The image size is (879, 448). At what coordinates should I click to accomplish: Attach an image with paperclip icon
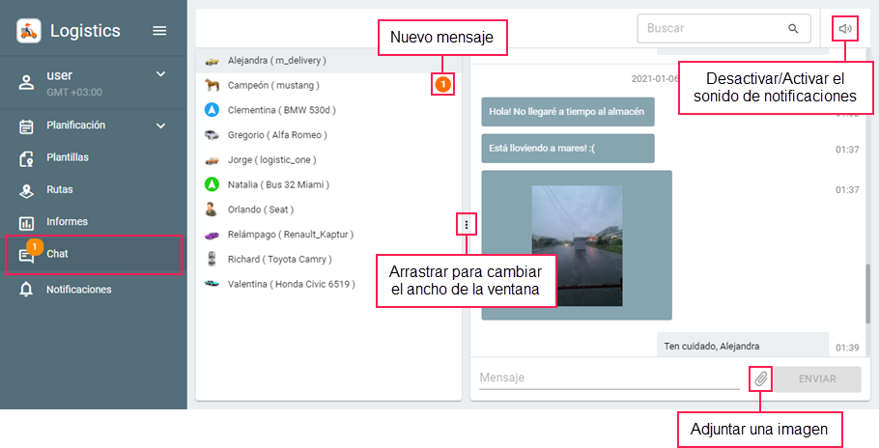point(761,379)
